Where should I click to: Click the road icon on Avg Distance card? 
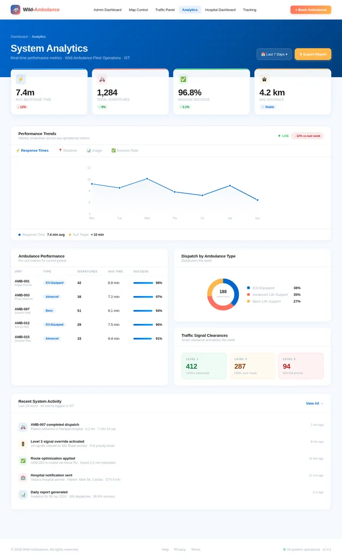(x=265, y=79)
